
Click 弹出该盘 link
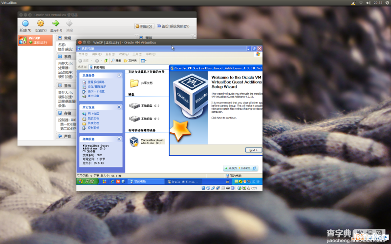click(93, 96)
